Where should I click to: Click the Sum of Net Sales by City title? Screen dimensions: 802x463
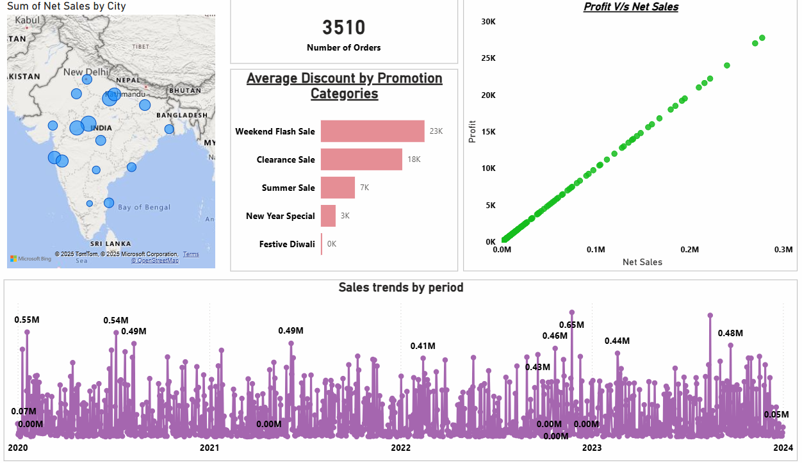click(x=67, y=6)
